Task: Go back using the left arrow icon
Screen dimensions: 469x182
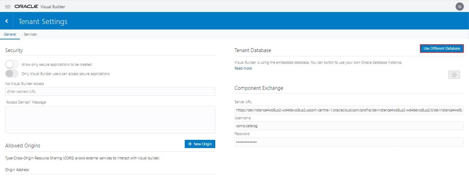Action: tap(7, 21)
